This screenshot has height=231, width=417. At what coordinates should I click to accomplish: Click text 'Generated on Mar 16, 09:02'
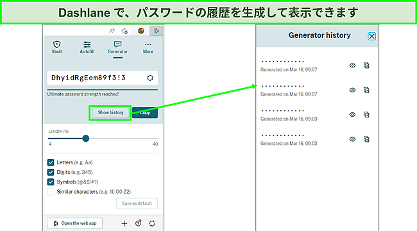(289, 144)
